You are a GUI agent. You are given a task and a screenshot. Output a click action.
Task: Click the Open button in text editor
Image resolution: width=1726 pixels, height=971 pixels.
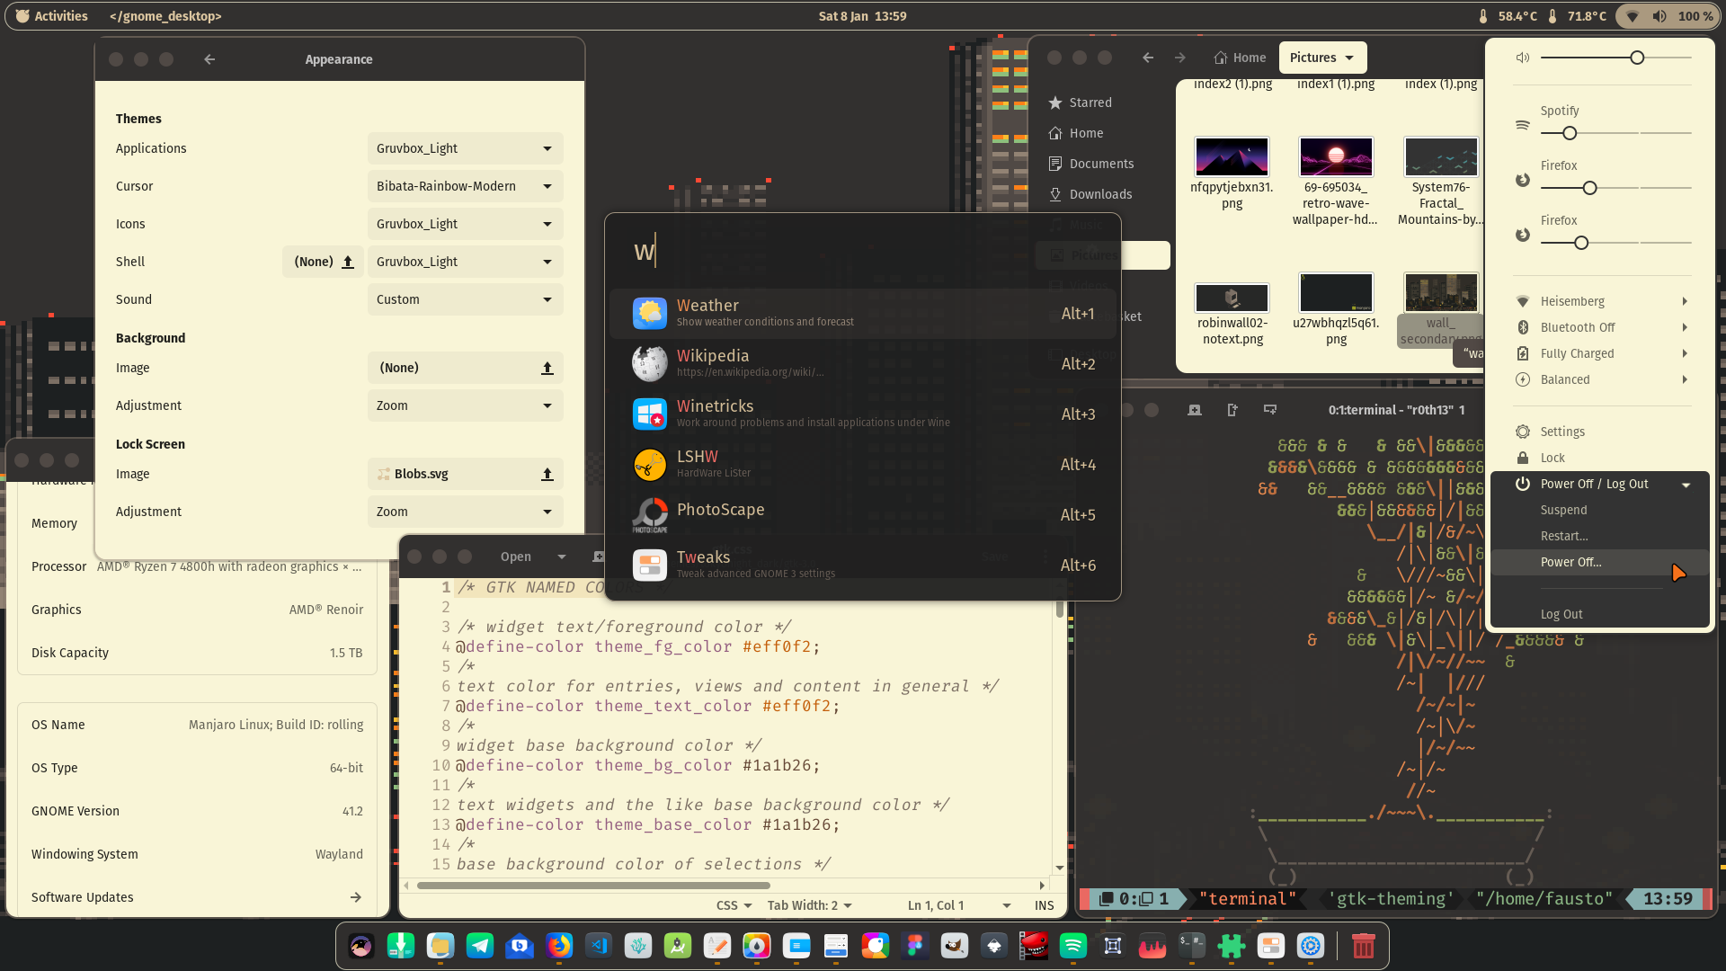pyautogui.click(x=516, y=557)
